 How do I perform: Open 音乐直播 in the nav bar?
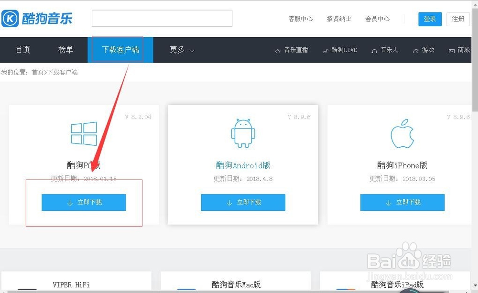[x=296, y=50]
